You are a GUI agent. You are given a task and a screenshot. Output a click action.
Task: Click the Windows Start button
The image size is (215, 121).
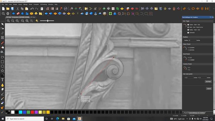click(x=3, y=119)
